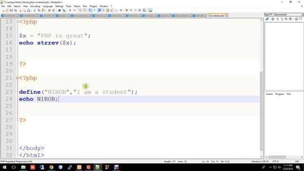The image size is (304, 171).
Task: Click the Print toolbar icon
Action: pos(28,10)
